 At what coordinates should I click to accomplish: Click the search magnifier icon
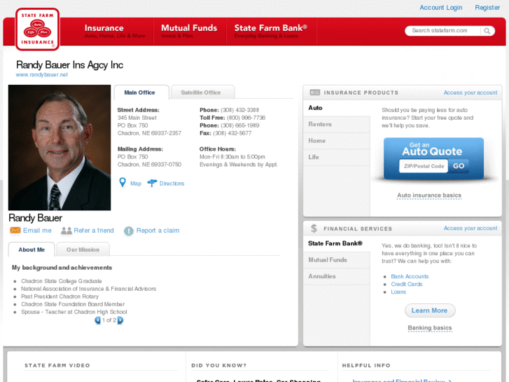(487, 31)
